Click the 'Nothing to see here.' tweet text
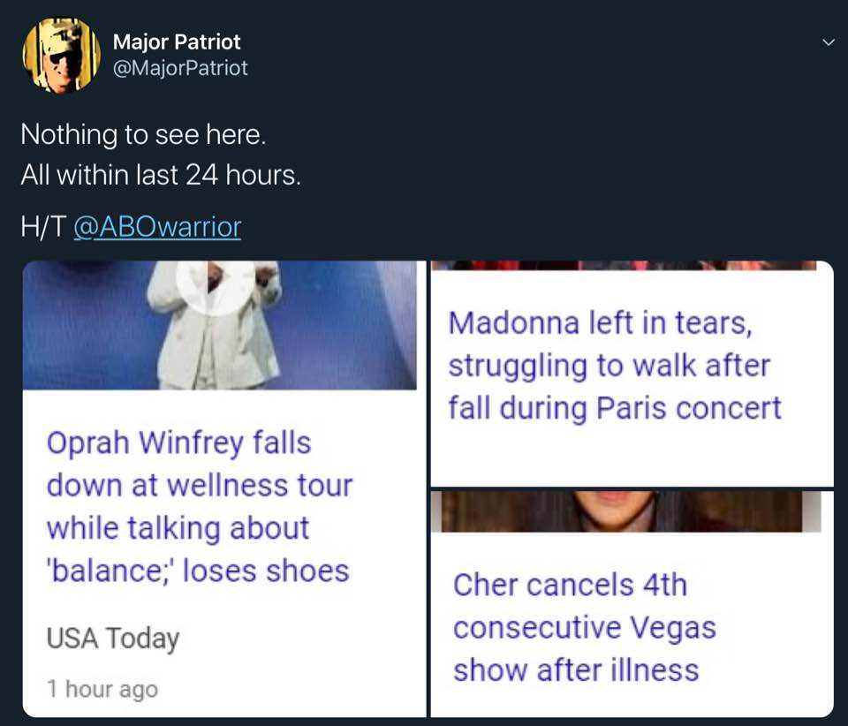This screenshot has width=848, height=726. pyautogui.click(x=143, y=134)
